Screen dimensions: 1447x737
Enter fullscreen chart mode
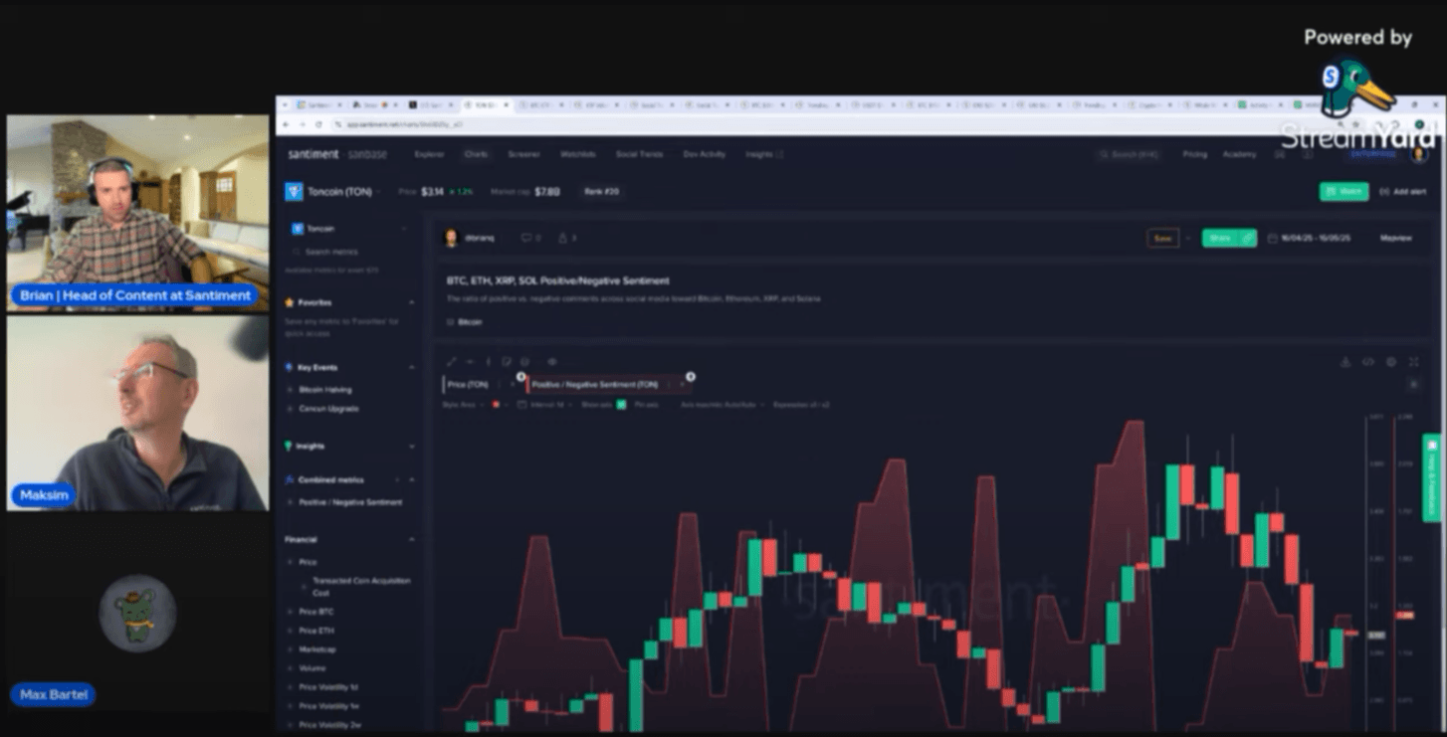pyautogui.click(x=1414, y=362)
